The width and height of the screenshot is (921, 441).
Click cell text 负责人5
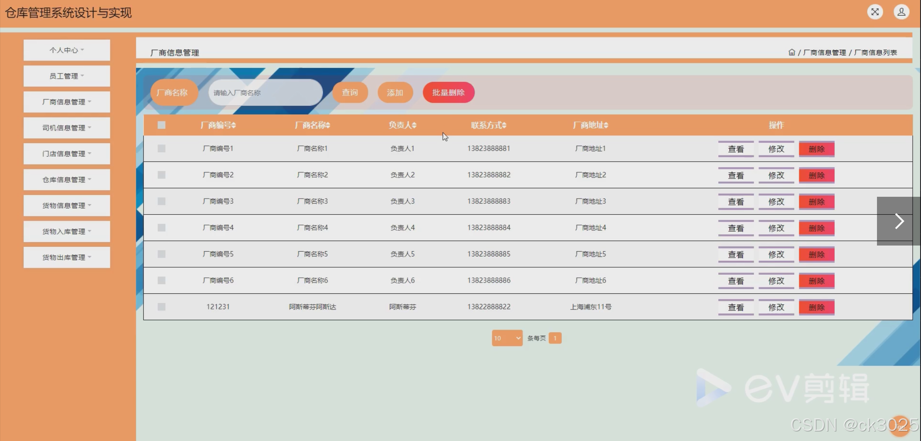tap(402, 254)
